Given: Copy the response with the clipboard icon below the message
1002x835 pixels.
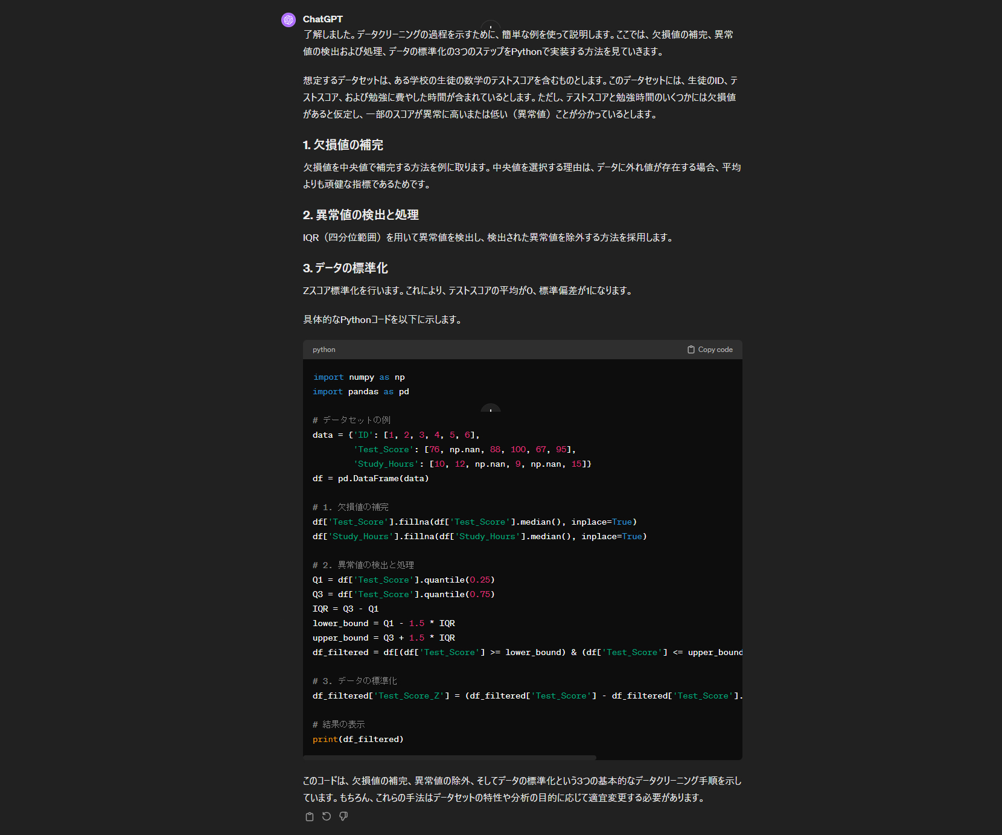Looking at the screenshot, I should [x=310, y=816].
